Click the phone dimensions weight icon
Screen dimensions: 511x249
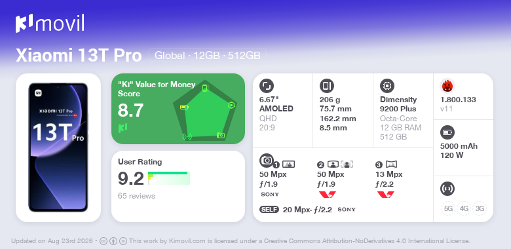pyautogui.click(x=327, y=86)
